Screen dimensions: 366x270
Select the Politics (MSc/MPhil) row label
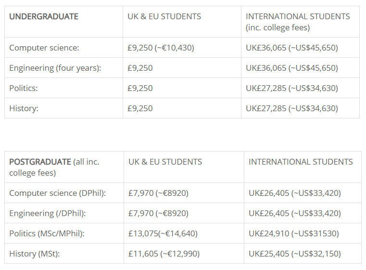point(47,233)
